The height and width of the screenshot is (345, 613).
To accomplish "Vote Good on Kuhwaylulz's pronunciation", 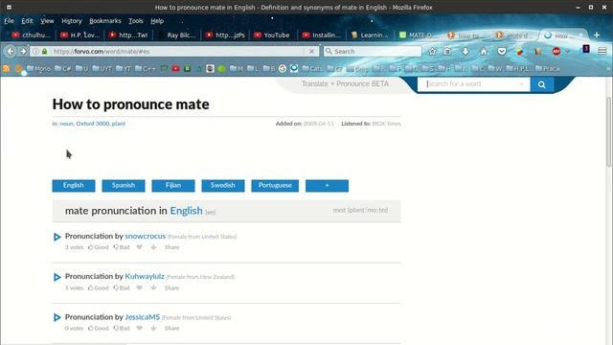I will [x=98, y=287].
